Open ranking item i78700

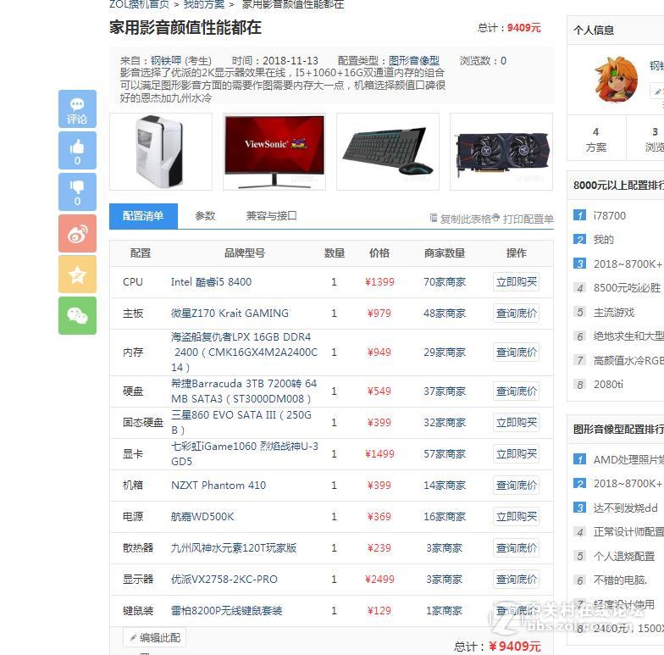pyautogui.click(x=610, y=215)
